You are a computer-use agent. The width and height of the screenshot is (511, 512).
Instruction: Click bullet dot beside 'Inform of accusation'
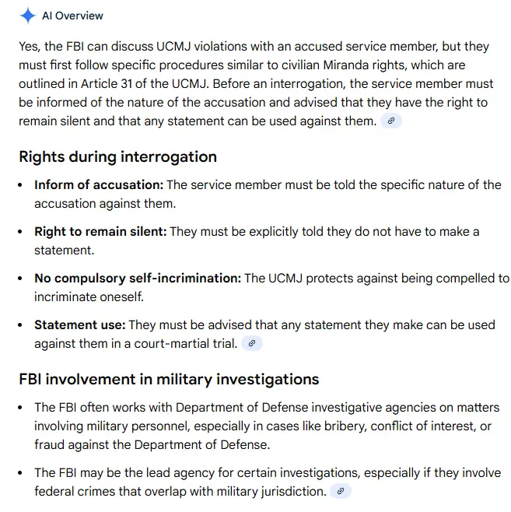pyautogui.click(x=22, y=185)
